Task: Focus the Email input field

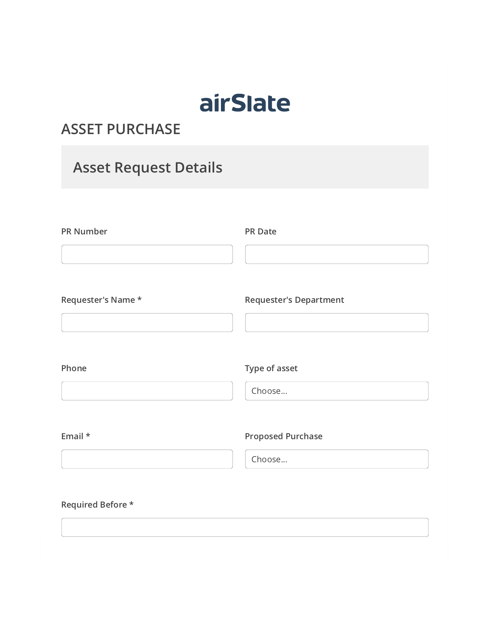Action: pyautogui.click(x=147, y=459)
